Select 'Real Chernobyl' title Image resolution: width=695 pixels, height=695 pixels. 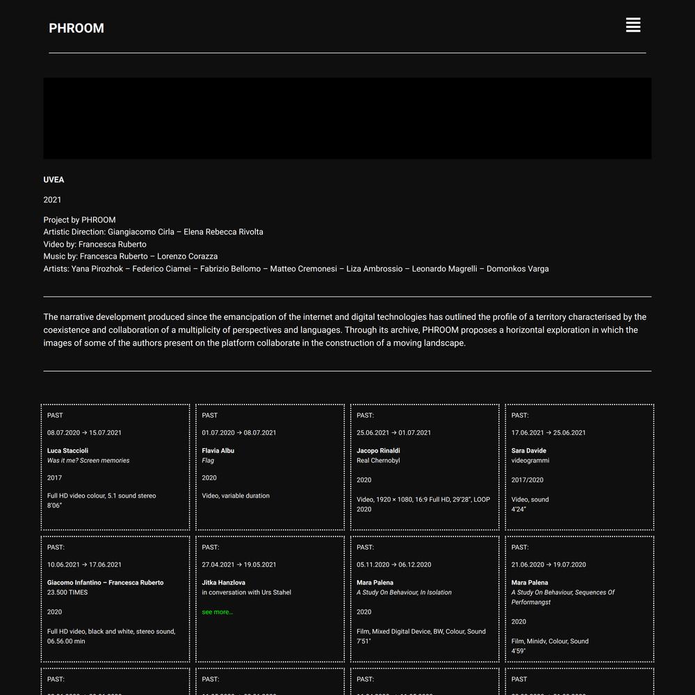[378, 461]
